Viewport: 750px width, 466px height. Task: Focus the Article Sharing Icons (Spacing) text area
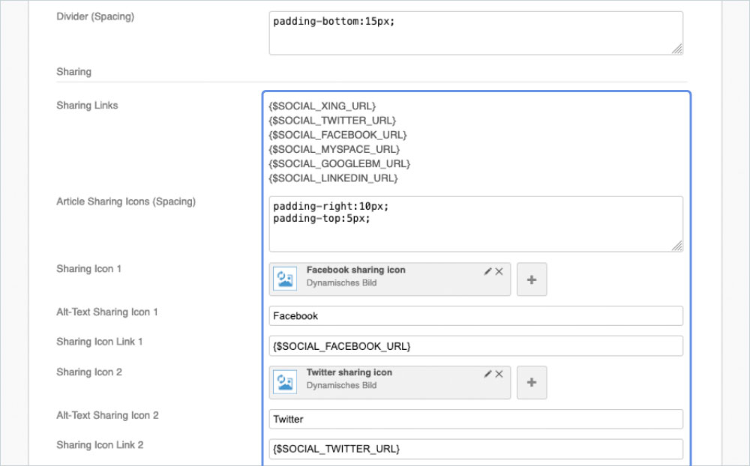click(x=476, y=224)
